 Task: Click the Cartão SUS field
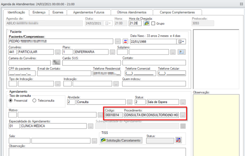91,62
